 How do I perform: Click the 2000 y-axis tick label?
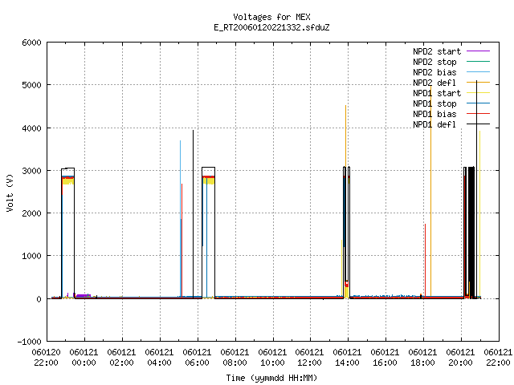coord(32,213)
